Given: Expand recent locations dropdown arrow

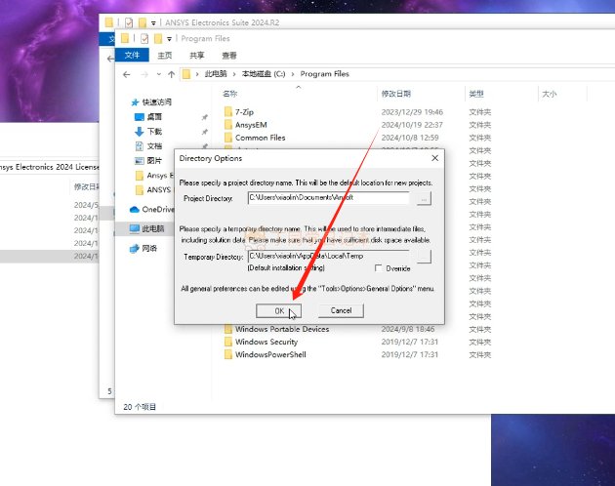Looking at the screenshot, I should click(158, 74).
